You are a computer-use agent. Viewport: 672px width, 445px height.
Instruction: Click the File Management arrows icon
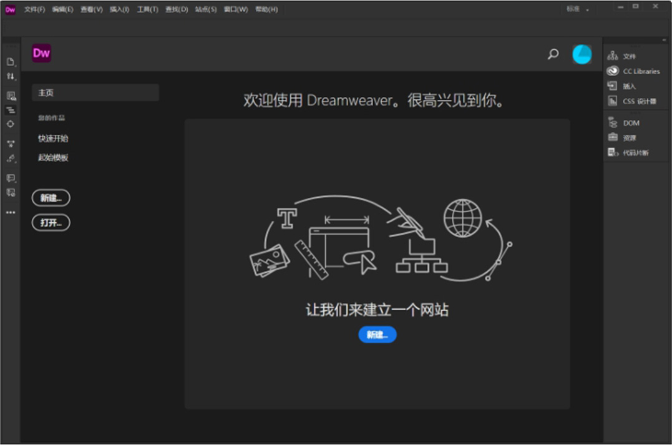point(11,77)
